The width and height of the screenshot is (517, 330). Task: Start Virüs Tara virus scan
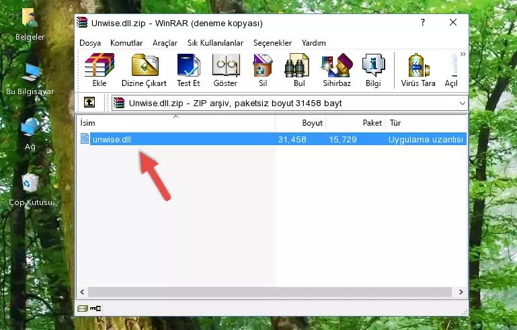coord(418,70)
